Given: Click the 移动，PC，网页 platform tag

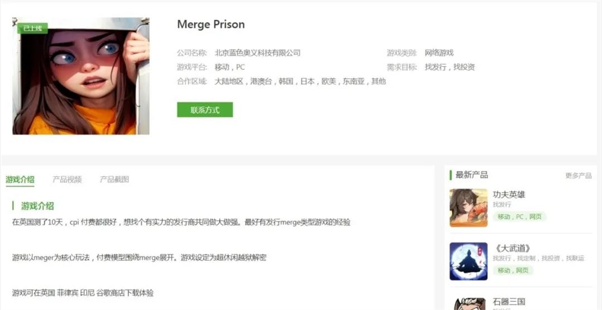Looking at the screenshot, I should [x=520, y=217].
